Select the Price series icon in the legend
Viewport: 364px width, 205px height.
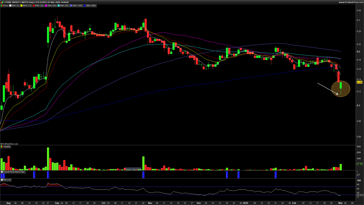(x=2, y=5)
